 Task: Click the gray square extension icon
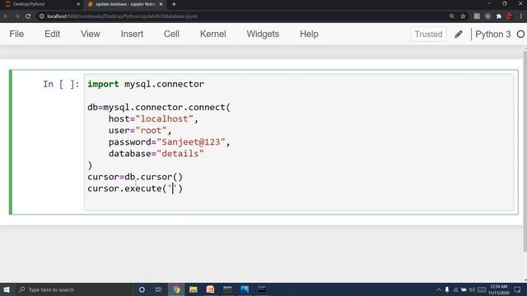point(477,16)
